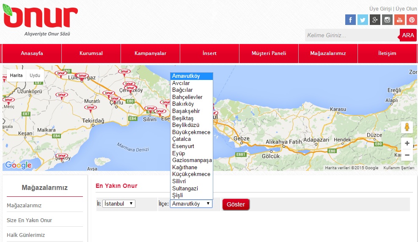Choose Çatalca in the district list

(x=191, y=139)
